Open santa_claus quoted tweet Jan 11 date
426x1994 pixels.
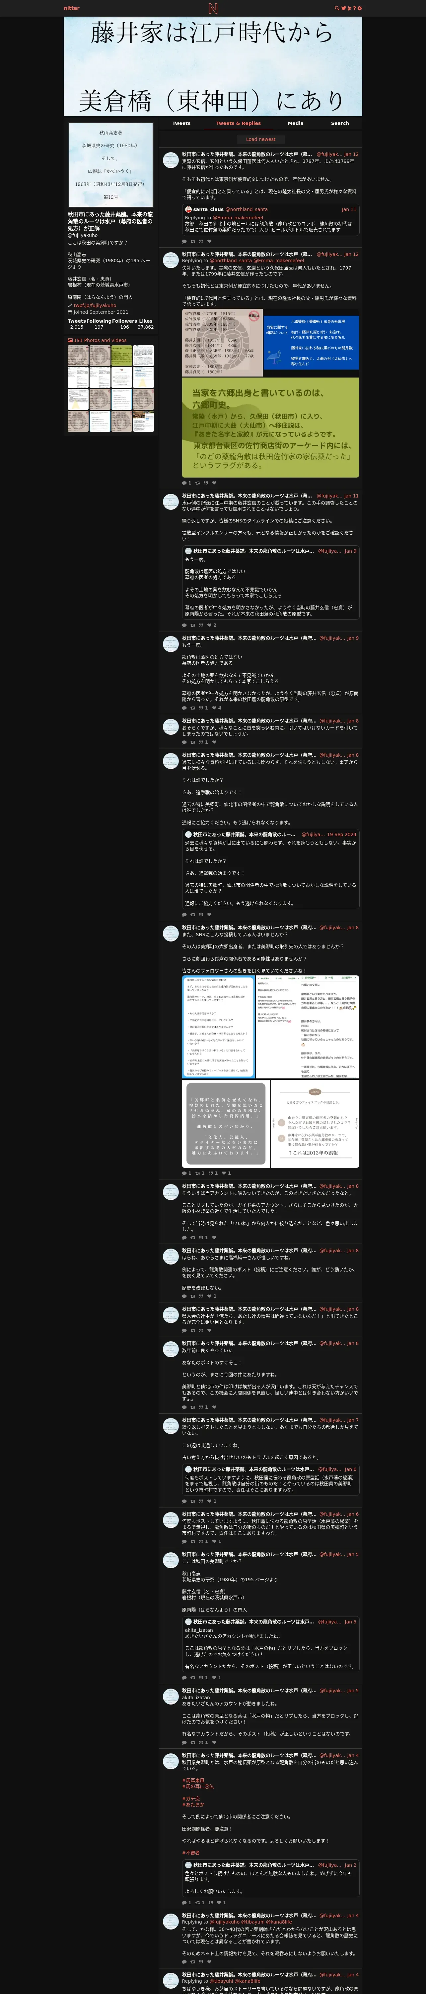coord(349,209)
